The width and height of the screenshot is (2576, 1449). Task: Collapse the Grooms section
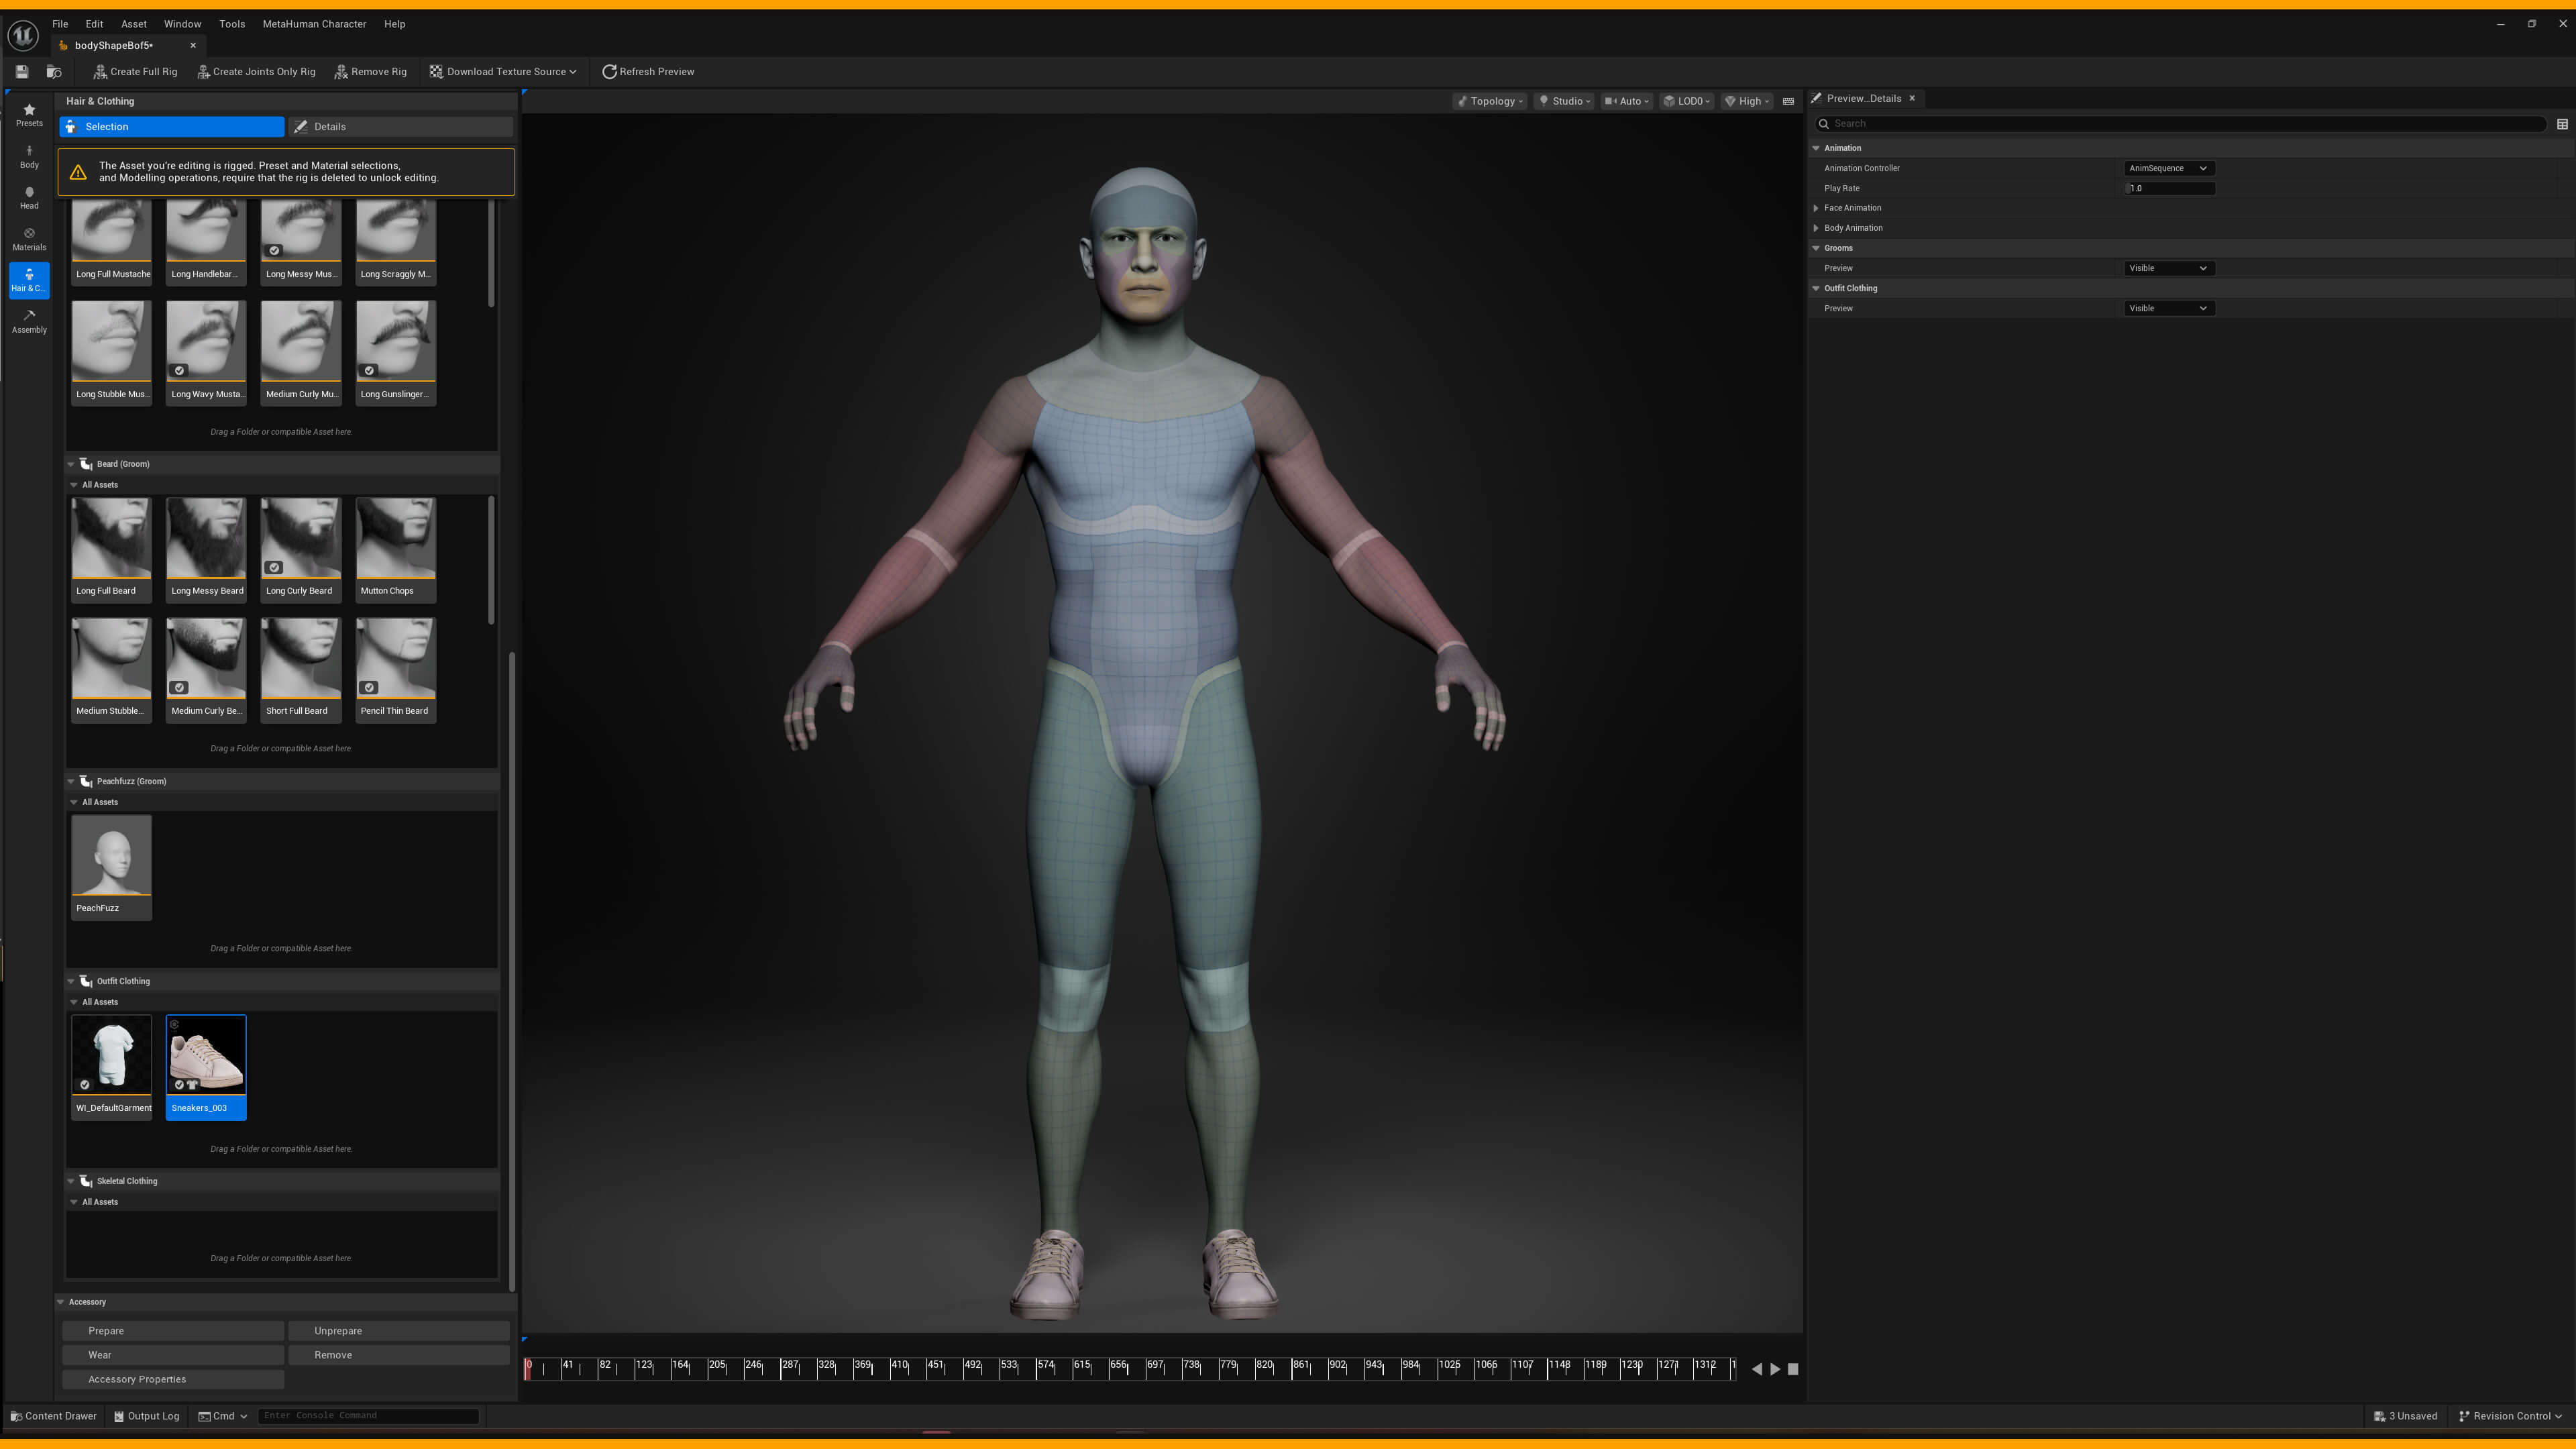point(1817,248)
